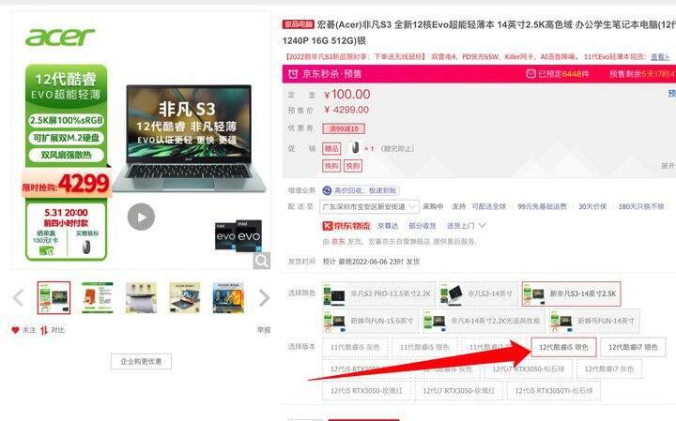Select the third thumbnail showing laptop lid
The width and height of the screenshot is (676, 421).
(x=141, y=297)
